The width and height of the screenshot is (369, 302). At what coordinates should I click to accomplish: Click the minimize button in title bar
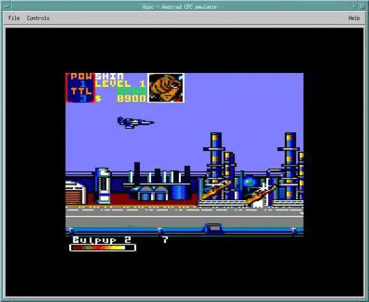[355, 6]
